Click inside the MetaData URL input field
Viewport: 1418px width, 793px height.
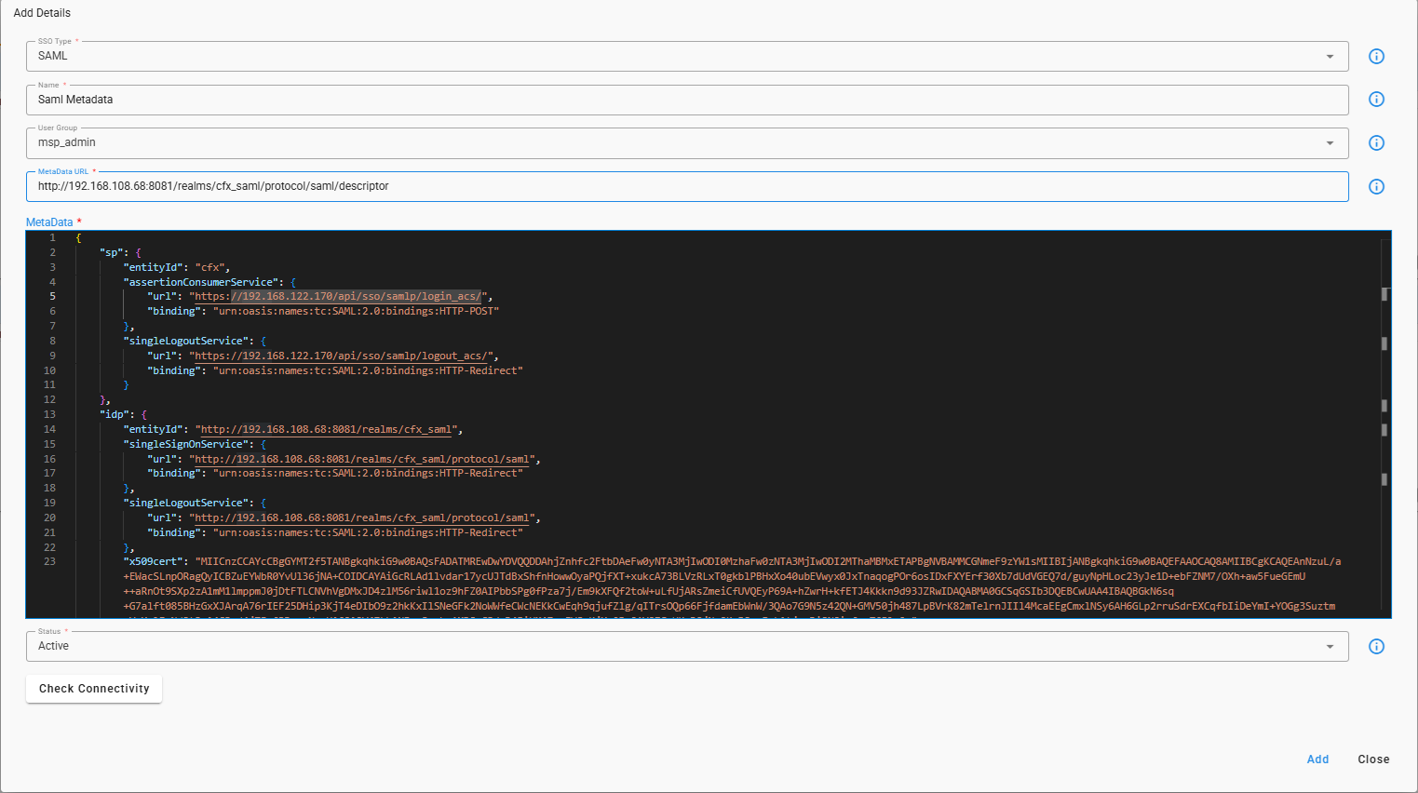tap(652, 186)
